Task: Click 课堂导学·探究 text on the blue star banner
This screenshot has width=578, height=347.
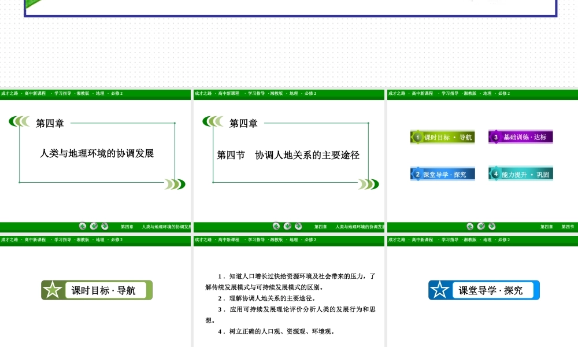Action: coord(490,290)
